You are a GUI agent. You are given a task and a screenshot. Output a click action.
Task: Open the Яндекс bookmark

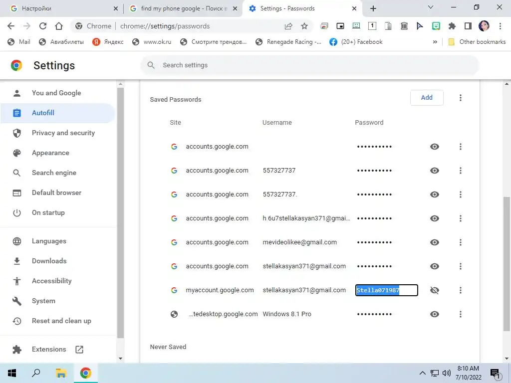108,42
